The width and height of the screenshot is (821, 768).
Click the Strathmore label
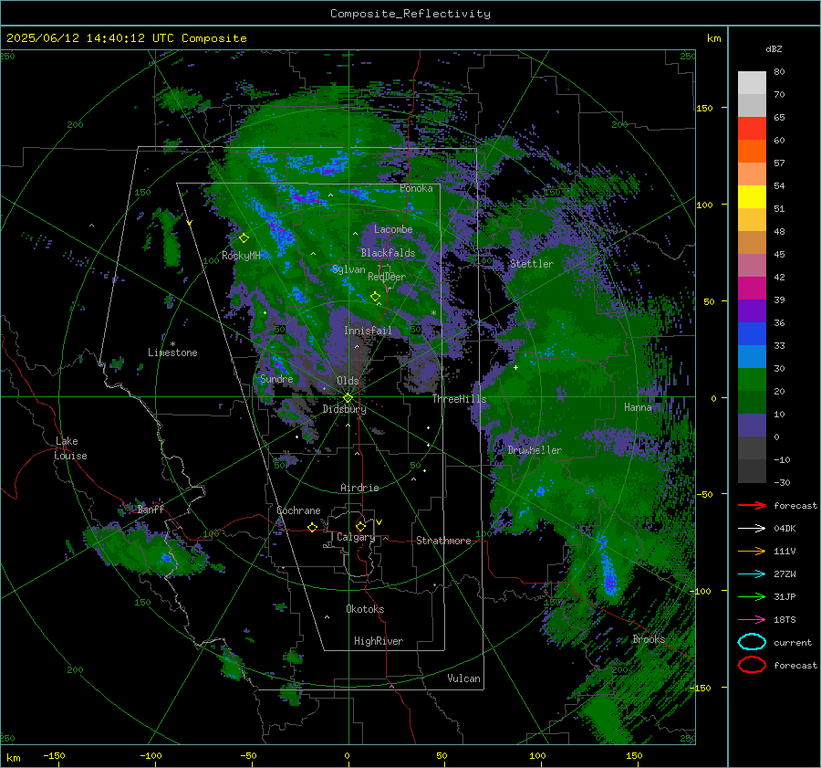pyautogui.click(x=443, y=541)
